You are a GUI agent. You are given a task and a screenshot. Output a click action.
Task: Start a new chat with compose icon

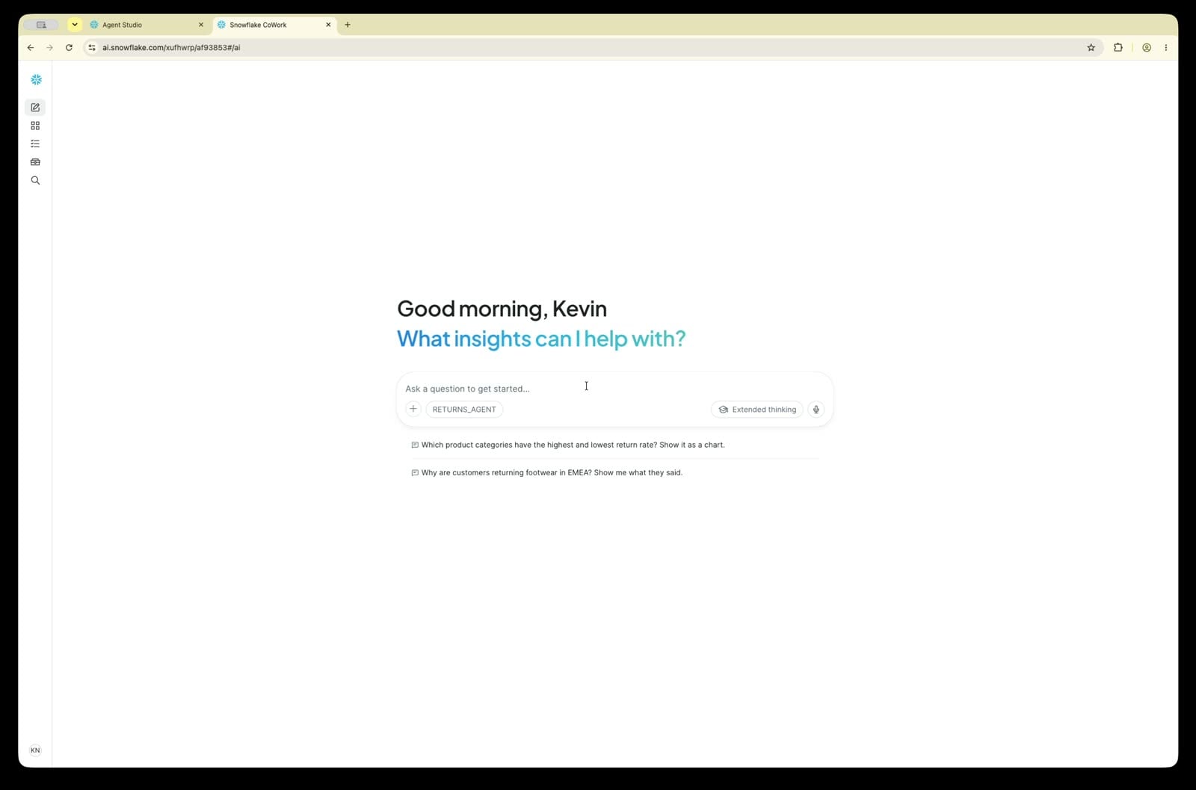[x=35, y=108]
